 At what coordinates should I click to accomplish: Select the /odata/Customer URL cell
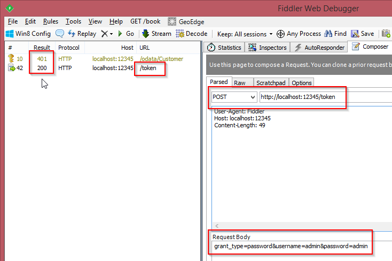click(161, 59)
